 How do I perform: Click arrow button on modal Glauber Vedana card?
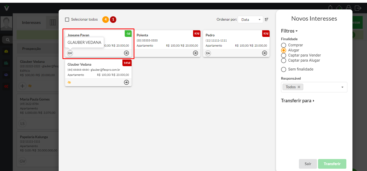(126, 82)
